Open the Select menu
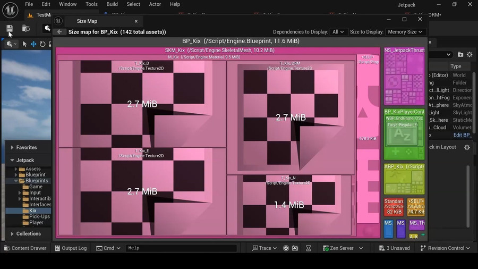Viewport: 478px width, 269px height. tap(133, 4)
